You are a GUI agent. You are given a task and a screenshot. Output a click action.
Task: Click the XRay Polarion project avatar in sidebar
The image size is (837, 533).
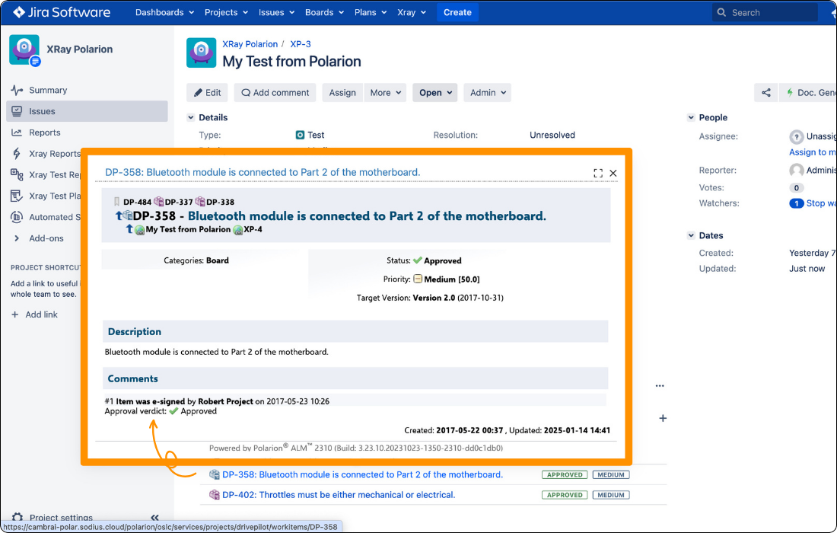[24, 50]
